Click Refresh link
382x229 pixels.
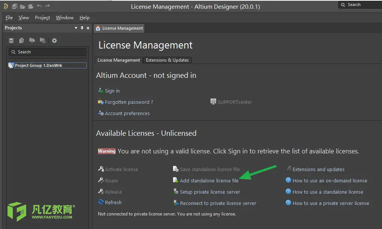(x=113, y=202)
